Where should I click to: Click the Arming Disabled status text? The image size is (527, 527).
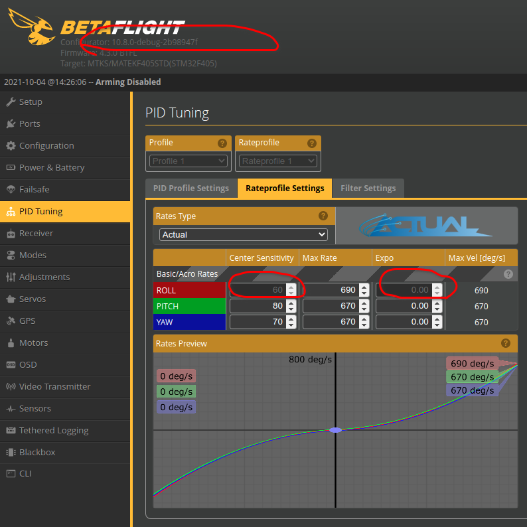128,82
